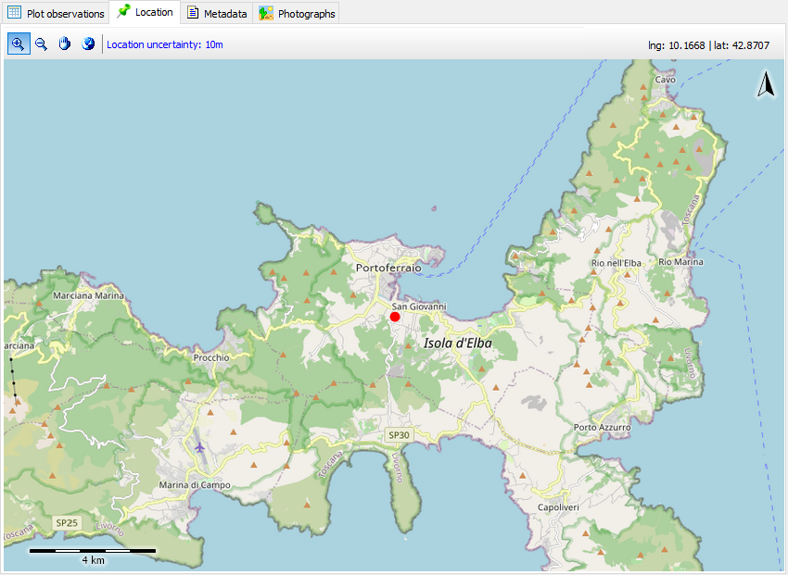The image size is (788, 575).
Task: Click the lng/lat coordinates readout
Action: 714,44
